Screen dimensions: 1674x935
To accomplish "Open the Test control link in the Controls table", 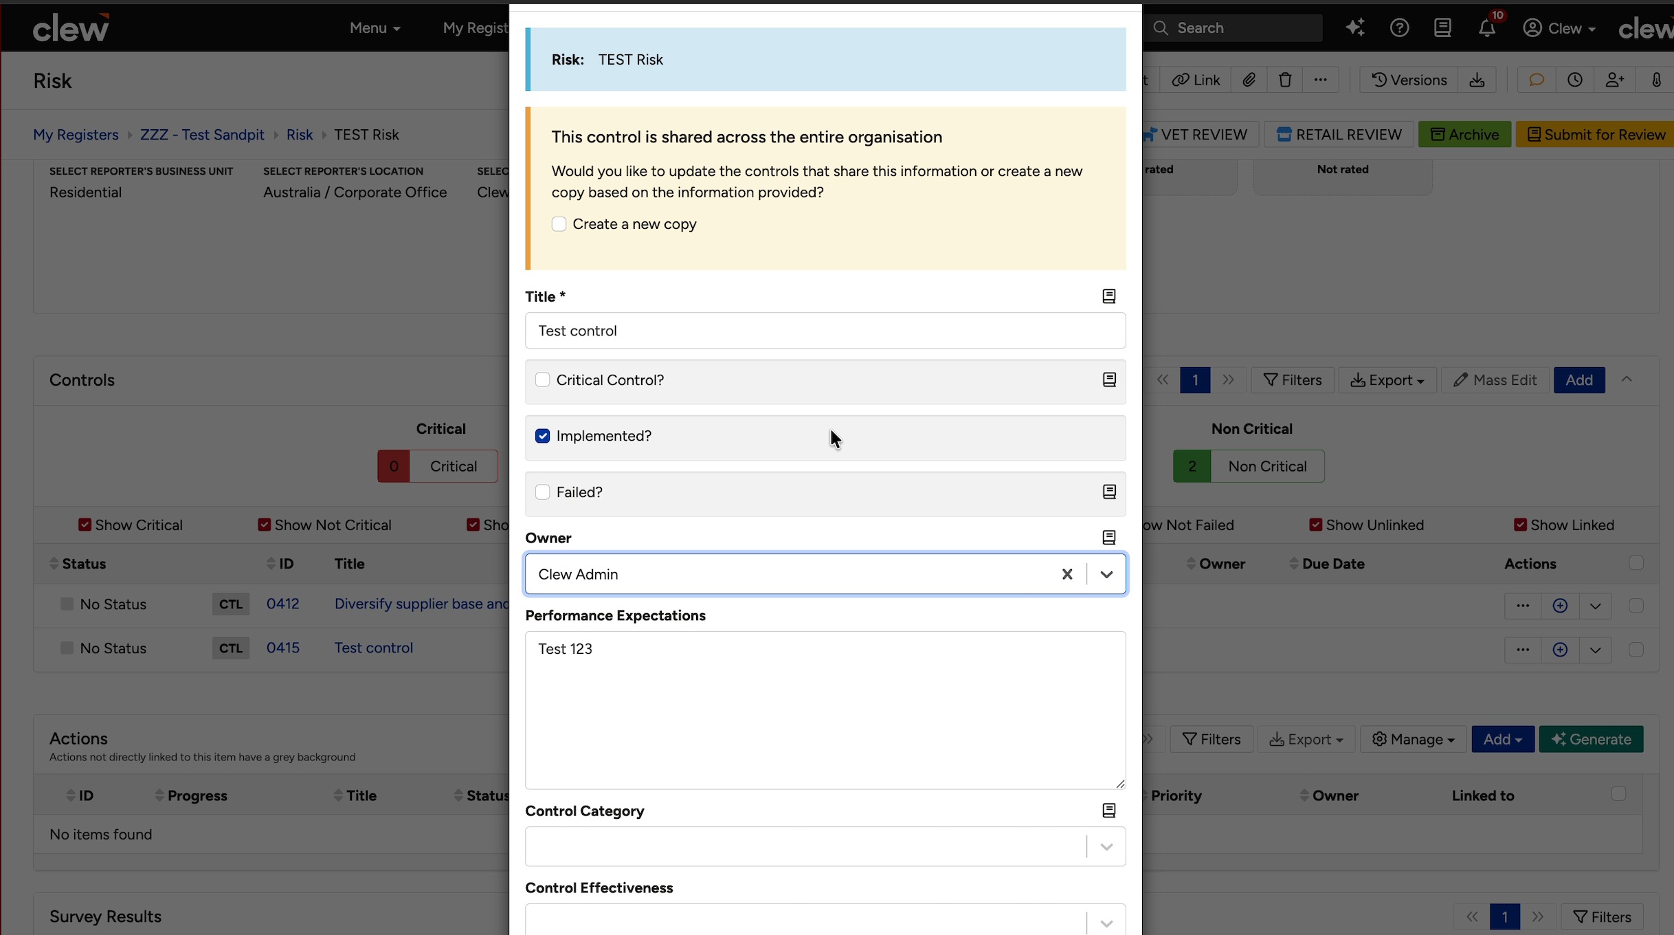I will coord(373,648).
